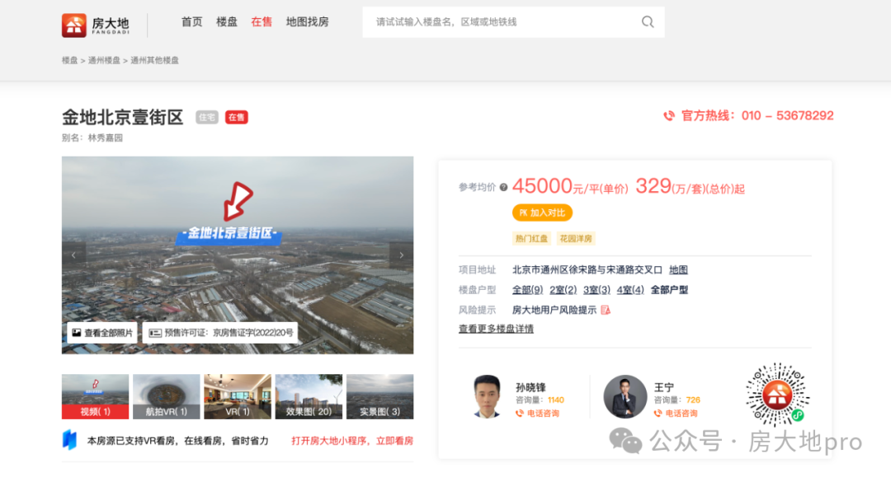
Task: Click 打开房大地小程序，立即看房
Action: click(x=352, y=441)
